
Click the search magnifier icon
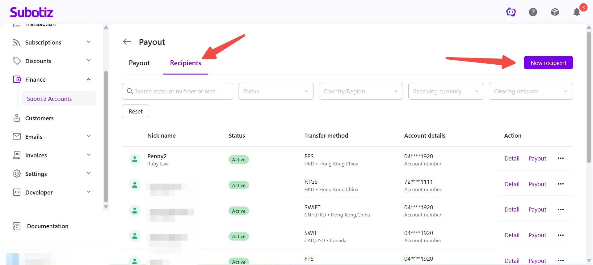(x=130, y=91)
